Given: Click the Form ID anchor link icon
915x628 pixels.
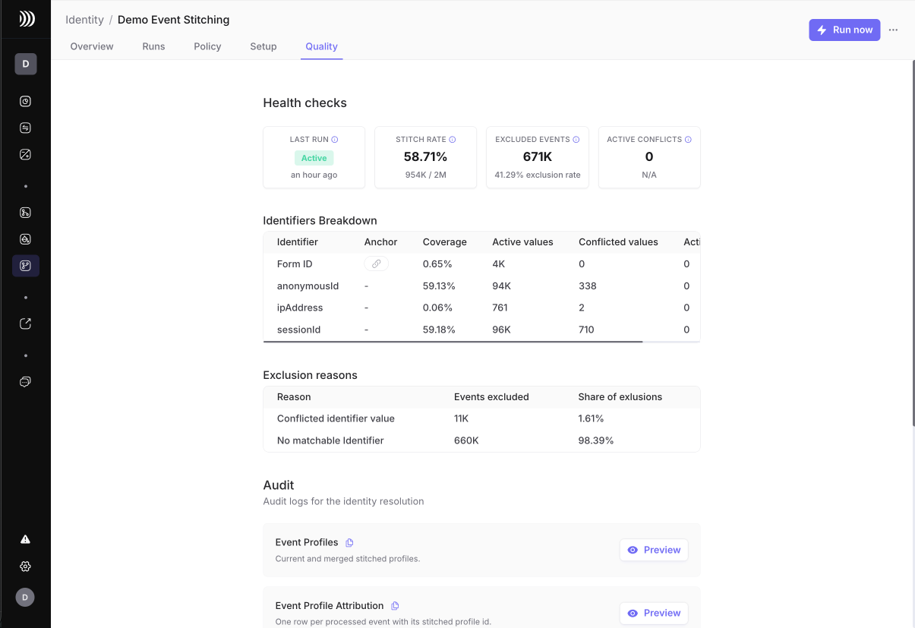Looking at the screenshot, I should pyautogui.click(x=376, y=264).
